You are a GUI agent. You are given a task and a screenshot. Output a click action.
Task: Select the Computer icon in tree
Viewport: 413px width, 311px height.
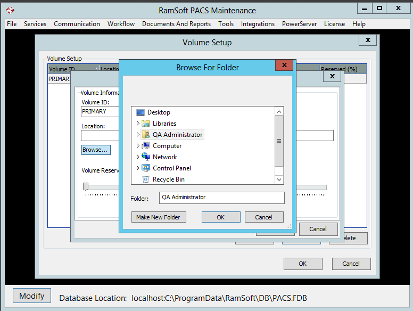pyautogui.click(x=146, y=146)
